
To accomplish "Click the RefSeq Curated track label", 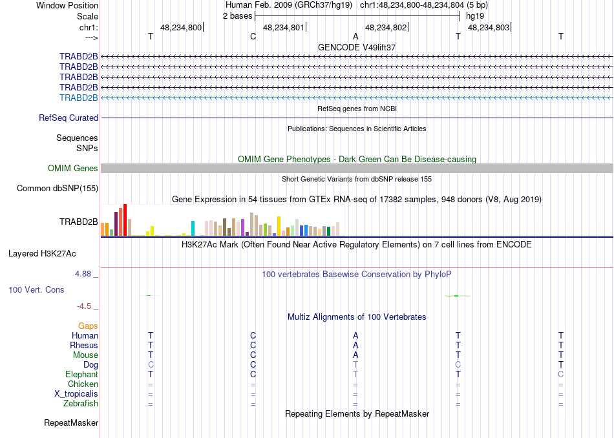I will (x=69, y=118).
